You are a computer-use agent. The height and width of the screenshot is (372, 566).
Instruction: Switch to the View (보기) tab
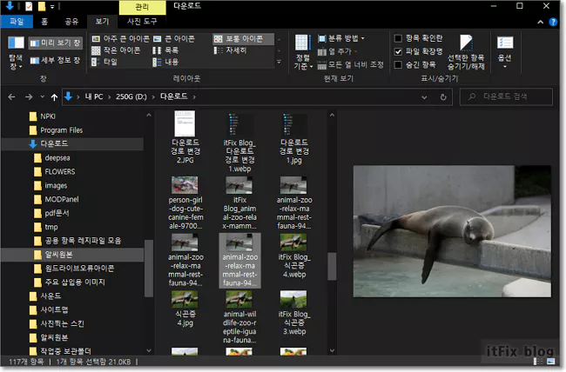point(102,22)
